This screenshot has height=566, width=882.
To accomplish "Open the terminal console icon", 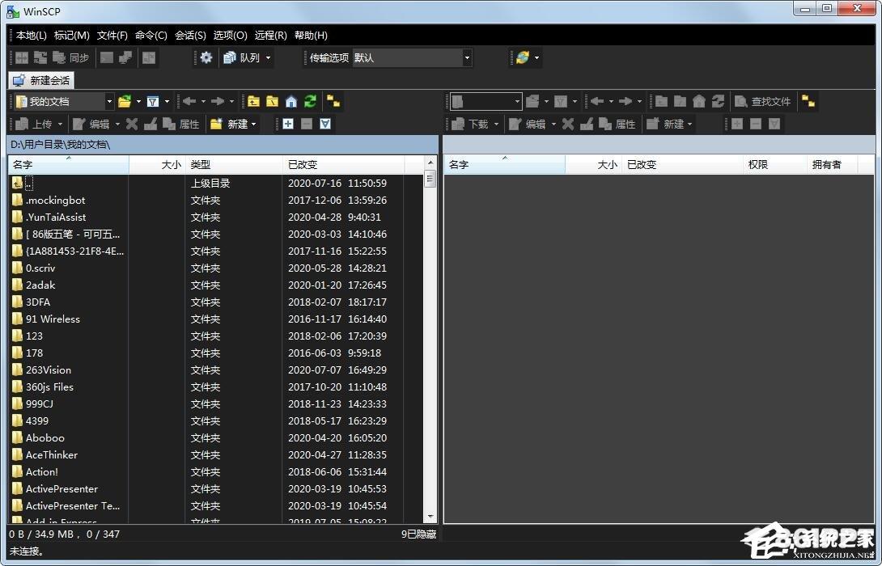I will tap(106, 57).
